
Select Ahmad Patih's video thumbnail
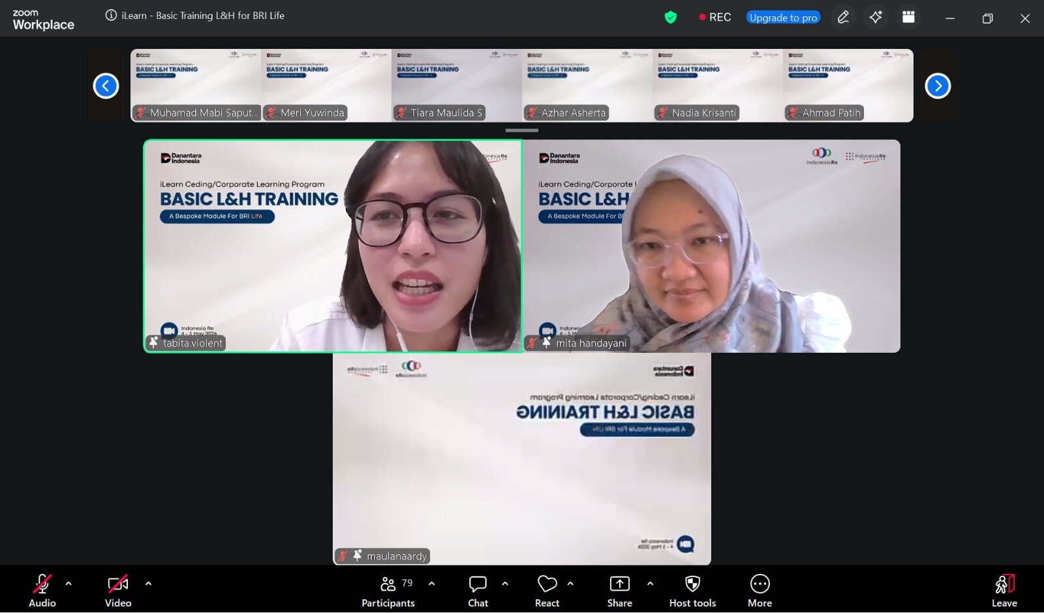(x=848, y=85)
